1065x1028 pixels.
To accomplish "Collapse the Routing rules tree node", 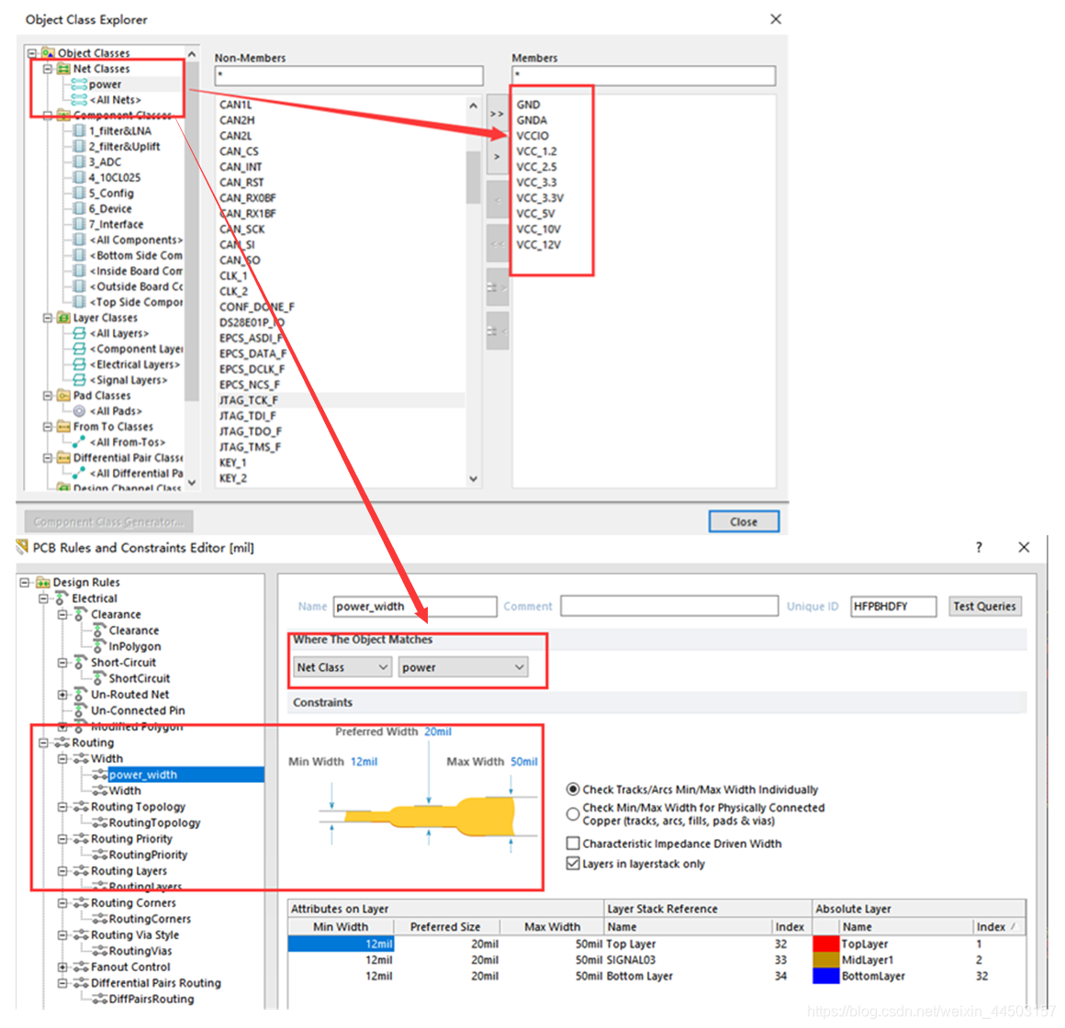I will (x=44, y=743).
